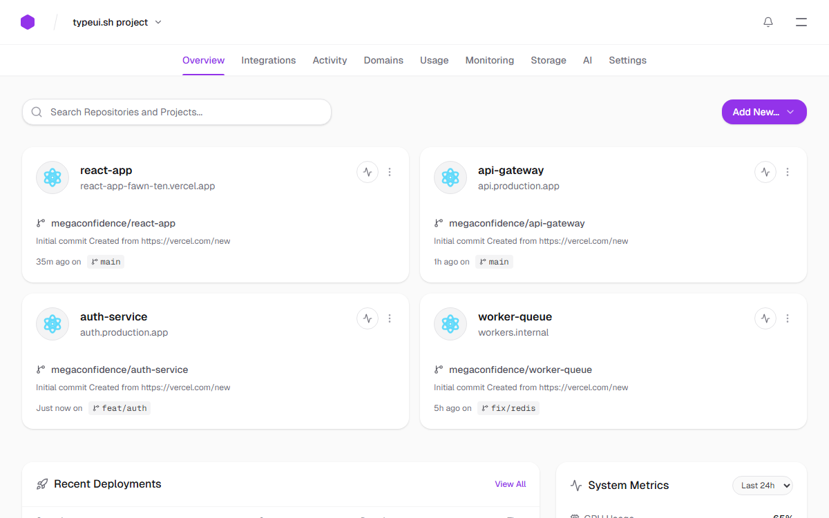Open megaconfidence/react-app repository

(x=113, y=223)
